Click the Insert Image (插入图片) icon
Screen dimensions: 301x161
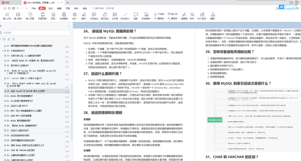tap(18, 16)
